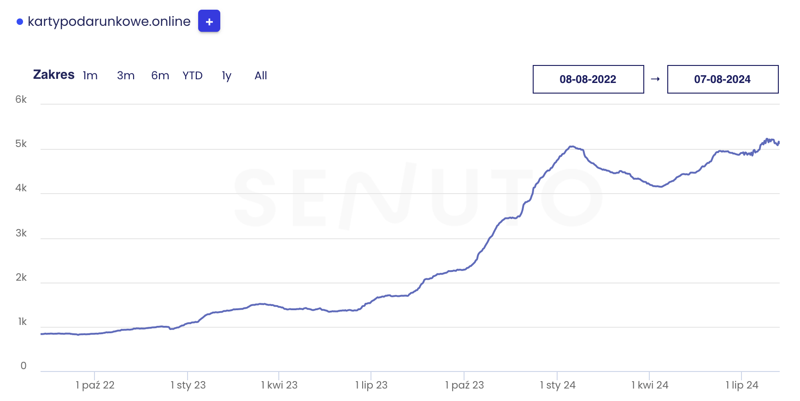Click the '1 paź 22' axis label
The width and height of the screenshot is (800, 401).
(95, 385)
